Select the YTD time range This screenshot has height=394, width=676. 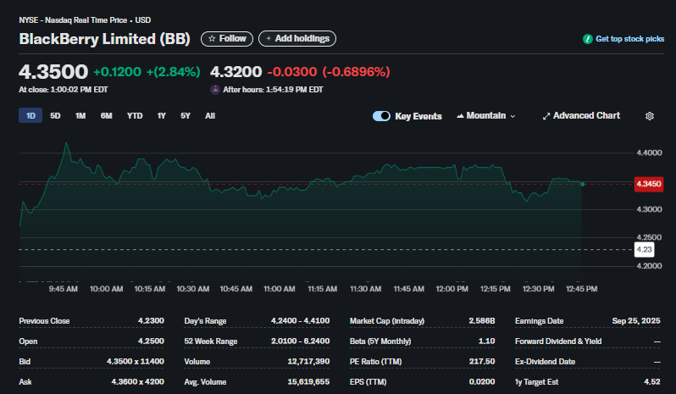135,115
